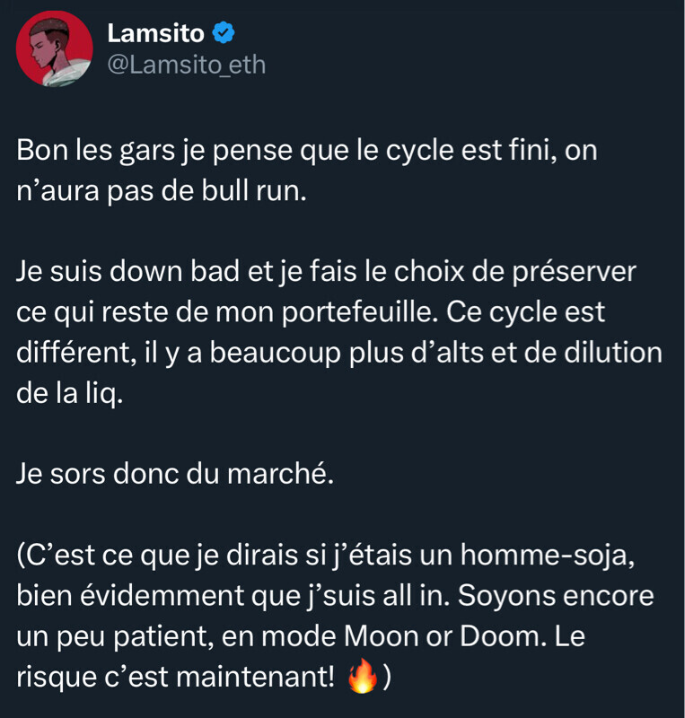Click the blue verified badge next to Lamsito
This screenshot has height=718, width=685.
pyautogui.click(x=224, y=34)
